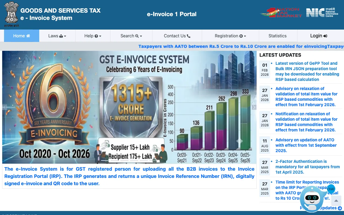Open the Time limit for Reporting Invoices update
This screenshot has height=215, width=344.
click(x=307, y=190)
